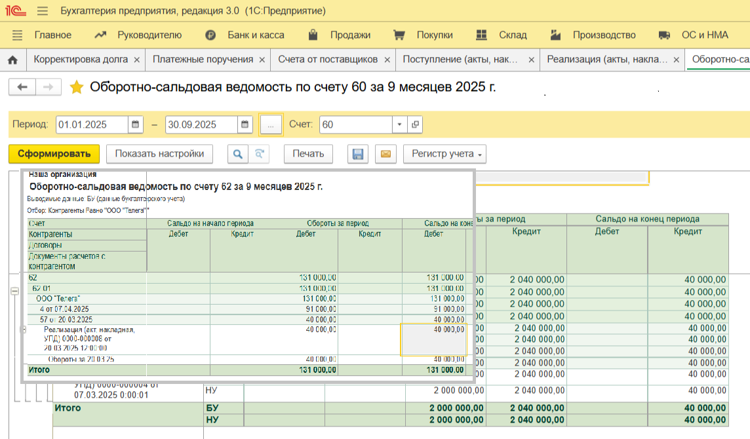This screenshot has height=439, width=750.
Task: Open the Регистр учета dropdown
Action: [x=444, y=154]
